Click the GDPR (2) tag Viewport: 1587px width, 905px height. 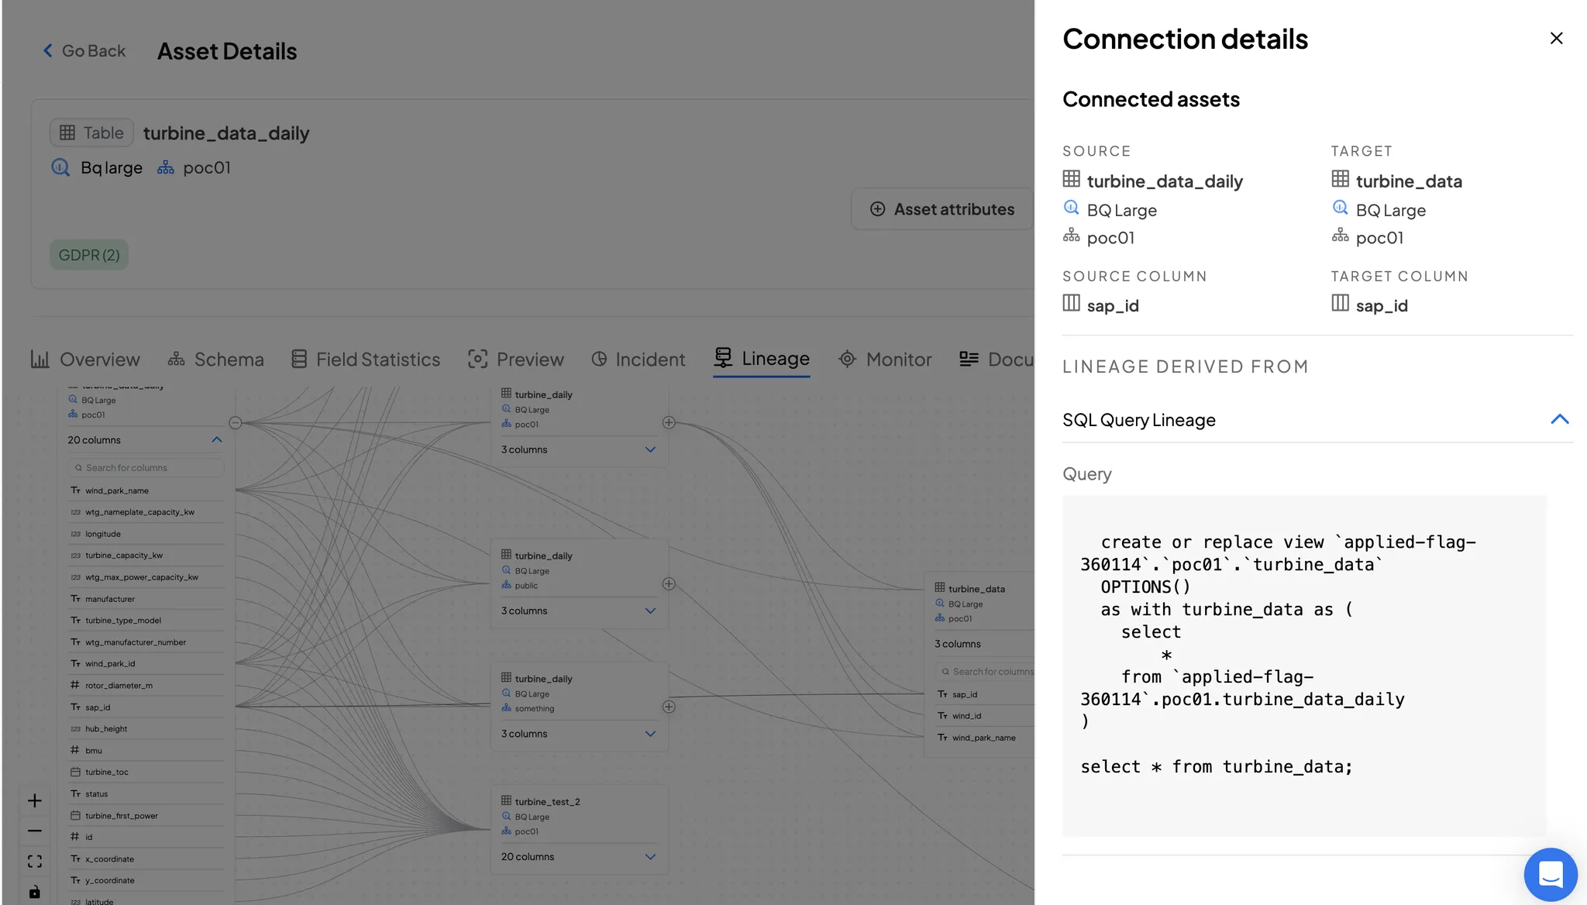[89, 255]
